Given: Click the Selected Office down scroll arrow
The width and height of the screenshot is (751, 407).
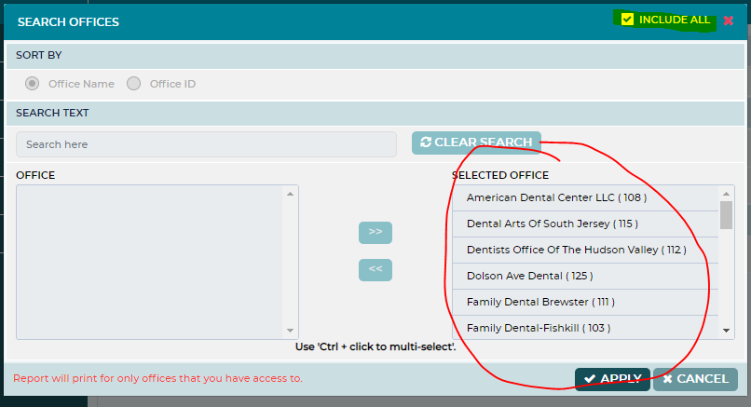Looking at the screenshot, I should coord(726,331).
